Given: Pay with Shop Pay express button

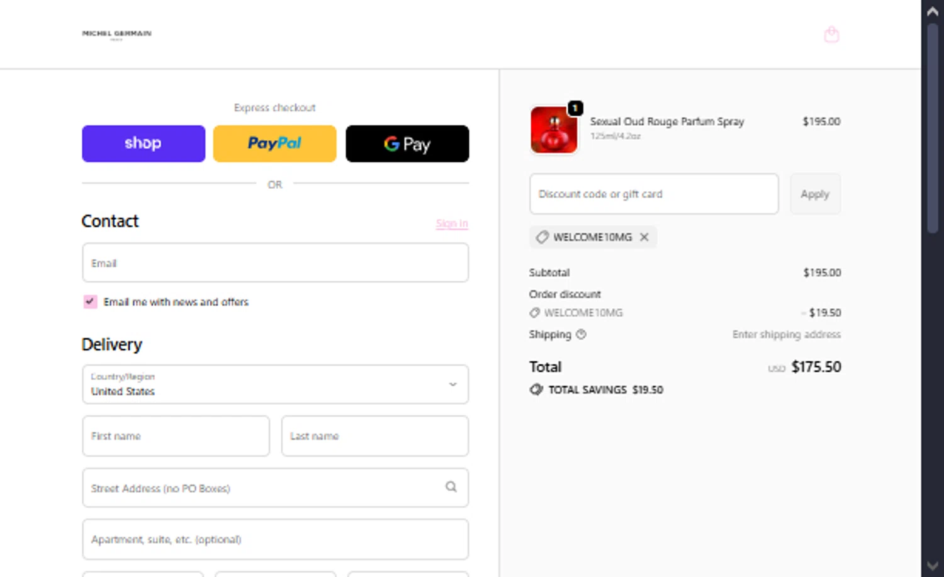Looking at the screenshot, I should point(143,143).
